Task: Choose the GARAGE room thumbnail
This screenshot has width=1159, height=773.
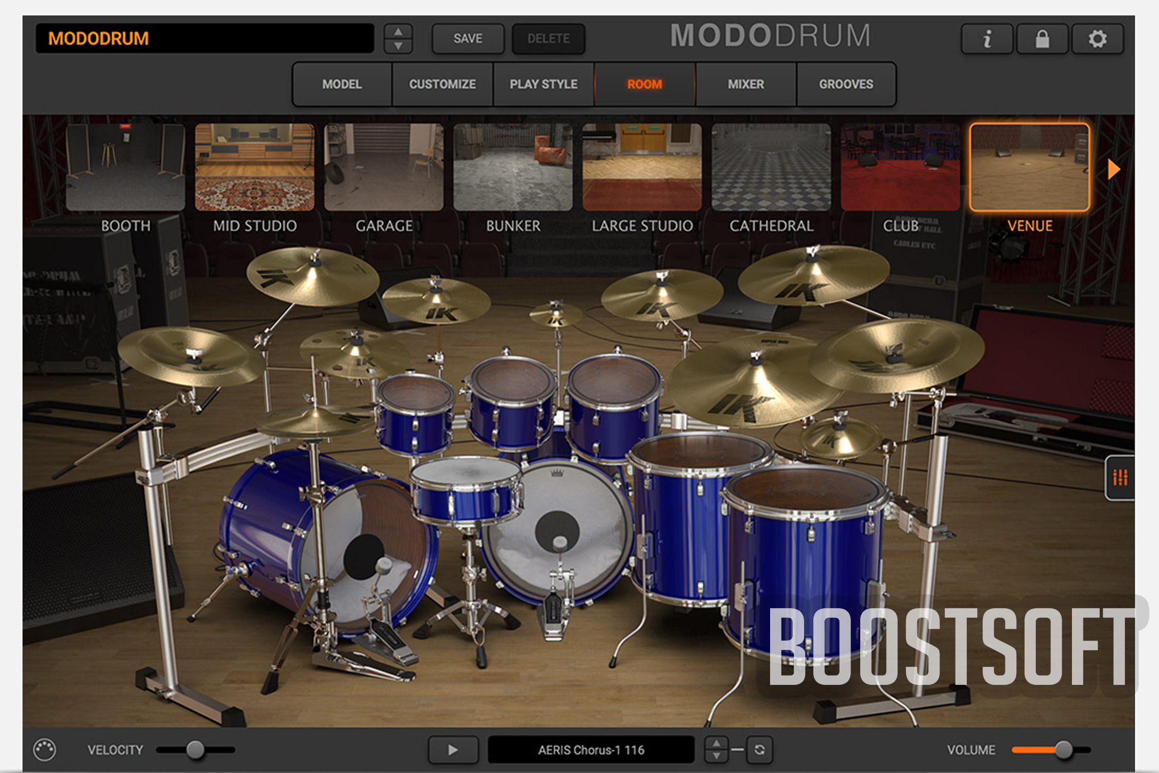Action: tap(384, 167)
